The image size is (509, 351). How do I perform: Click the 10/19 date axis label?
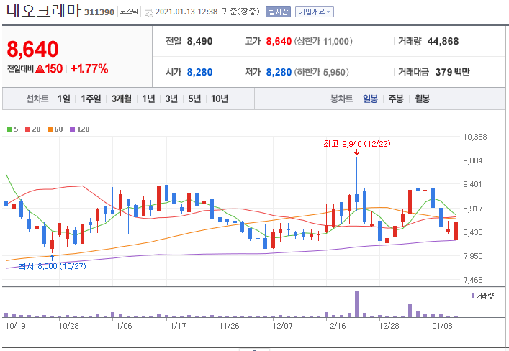click(x=15, y=326)
